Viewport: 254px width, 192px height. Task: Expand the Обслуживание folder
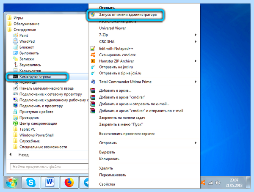(x=23, y=24)
